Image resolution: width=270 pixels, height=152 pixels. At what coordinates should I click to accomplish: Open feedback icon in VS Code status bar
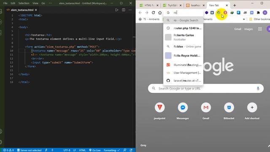pos(125,150)
